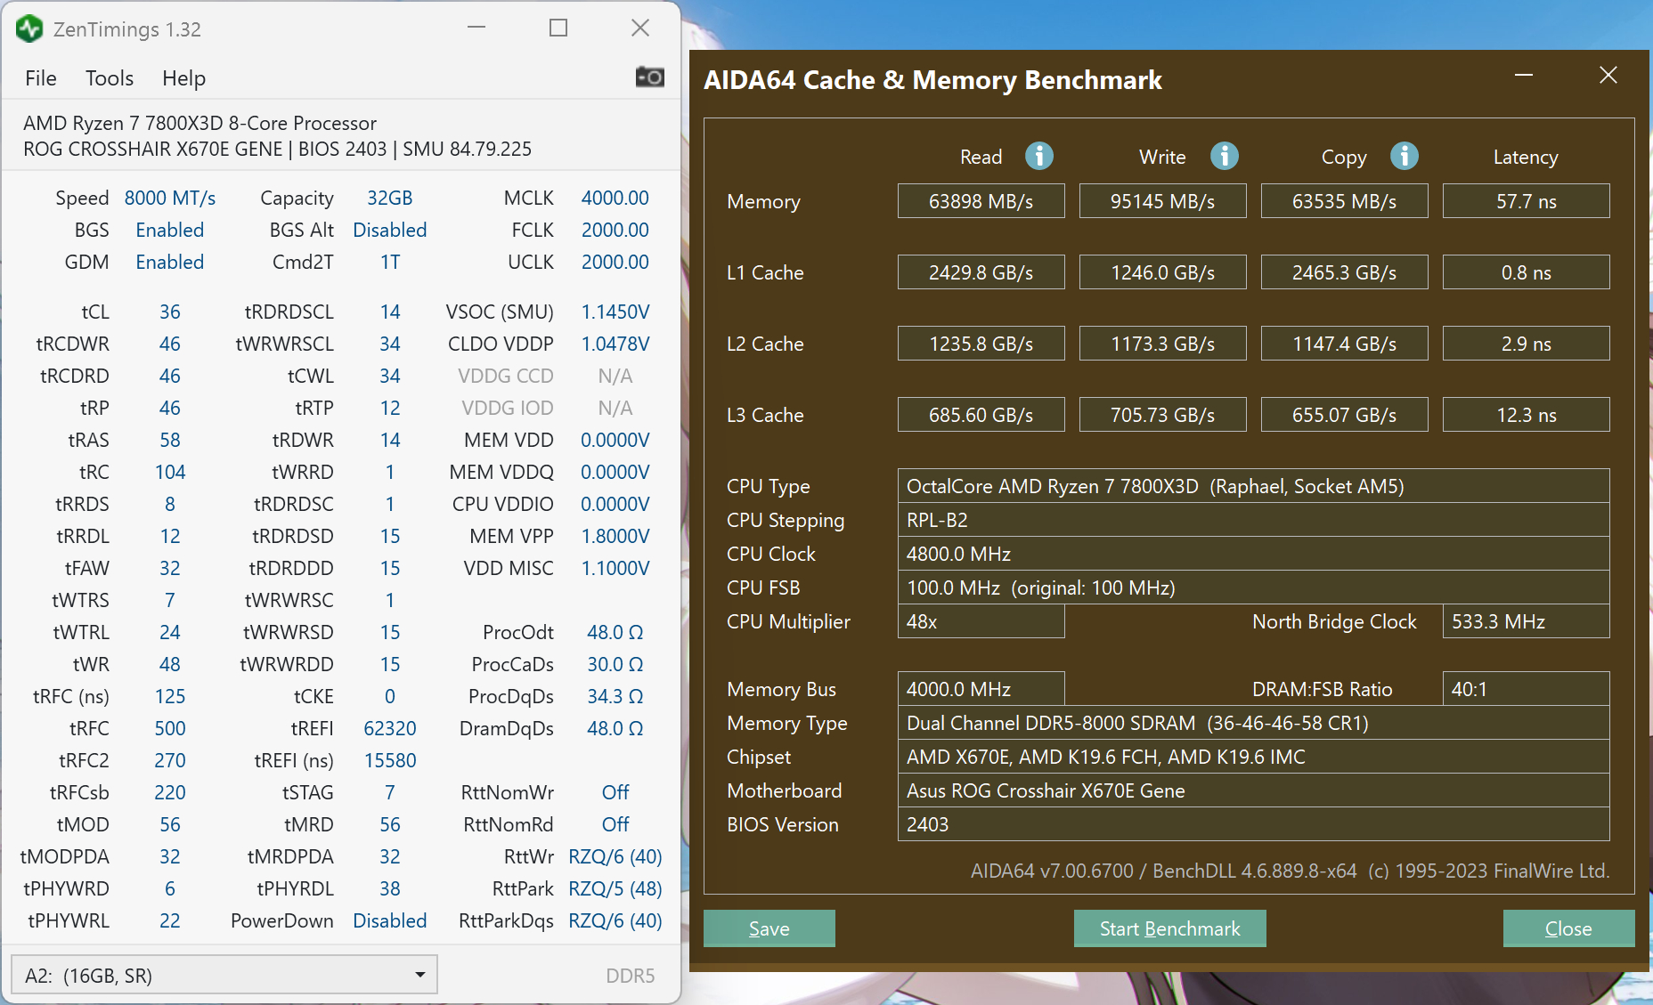1653x1005 pixels.
Task: Select the Memory Copy value 63535 MB/s
Action: click(1344, 201)
